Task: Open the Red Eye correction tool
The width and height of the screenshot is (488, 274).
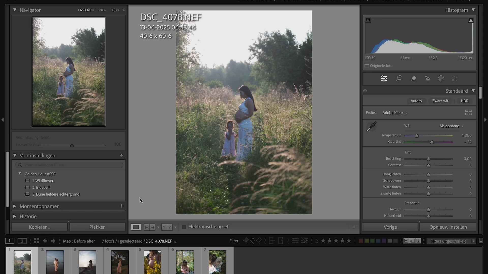Action: pyautogui.click(x=428, y=79)
